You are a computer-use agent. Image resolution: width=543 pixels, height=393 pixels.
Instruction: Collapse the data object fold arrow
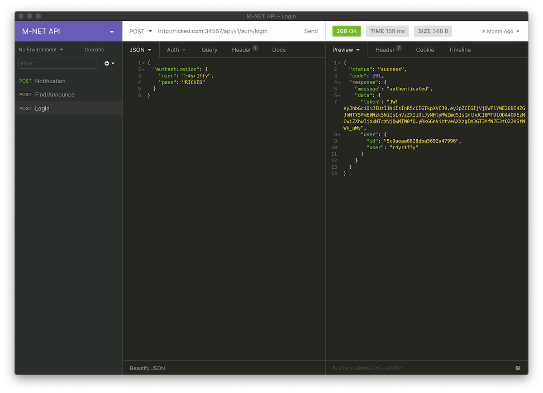pos(339,95)
